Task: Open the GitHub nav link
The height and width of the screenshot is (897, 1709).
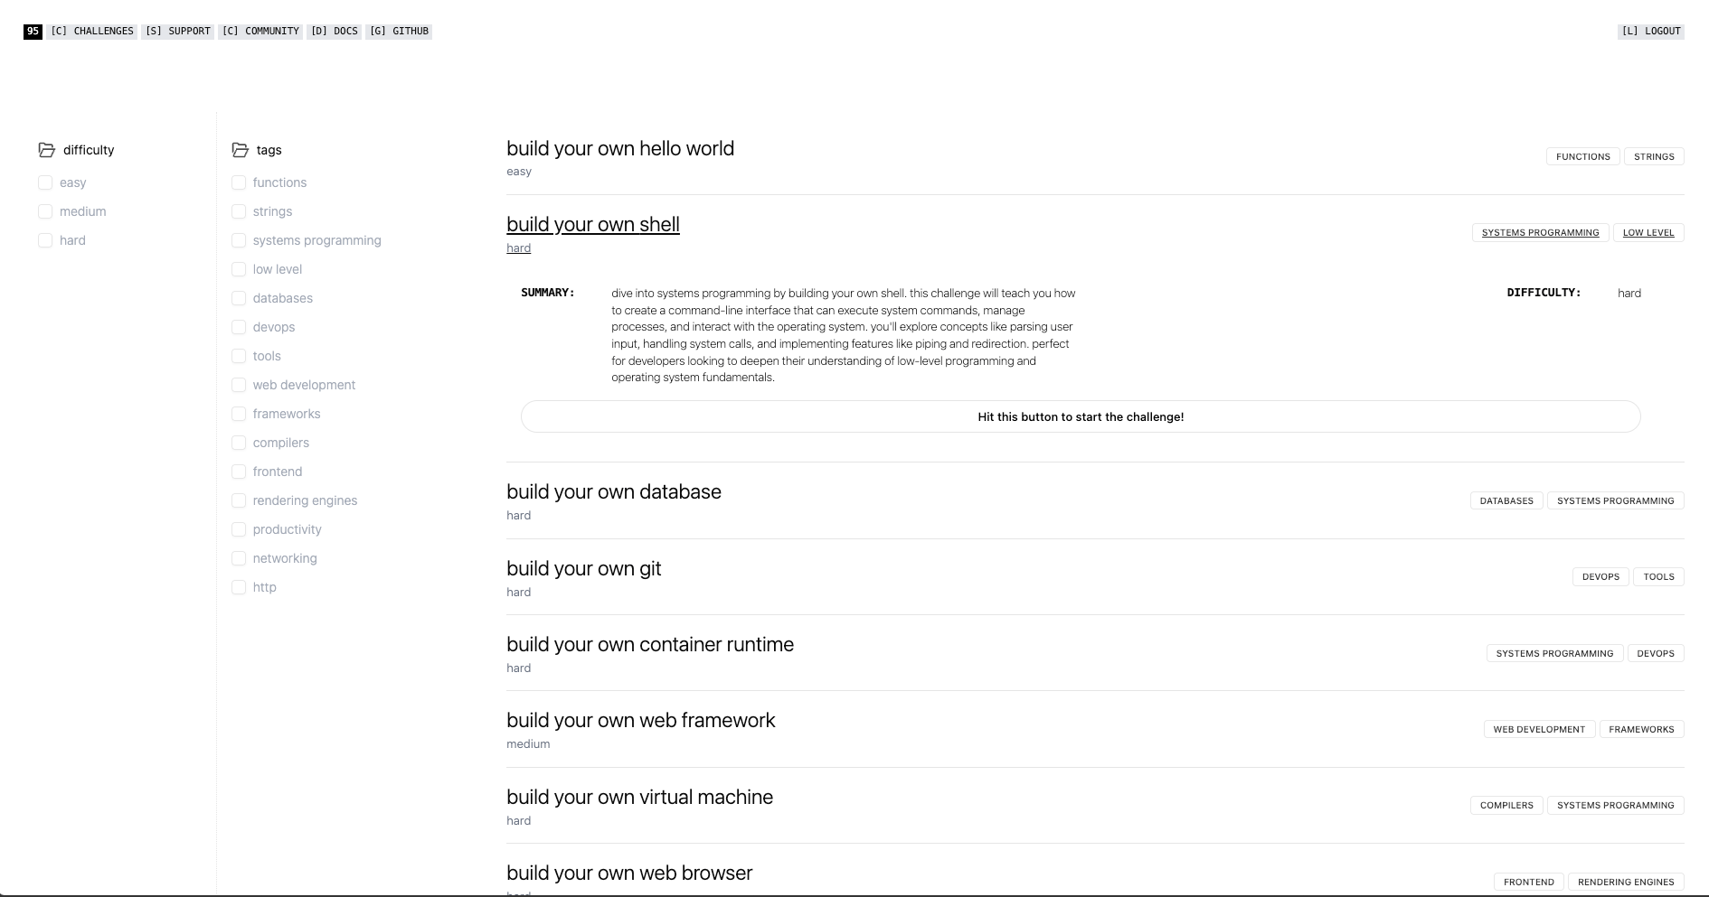Action: click(x=399, y=32)
